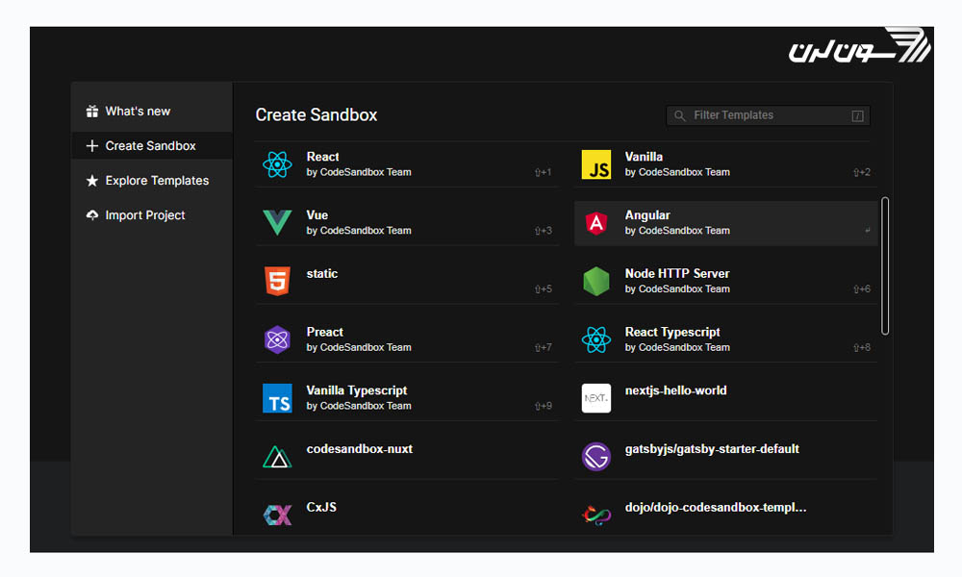
Task: Open the nextjs-hello-world template
Action: click(x=675, y=391)
